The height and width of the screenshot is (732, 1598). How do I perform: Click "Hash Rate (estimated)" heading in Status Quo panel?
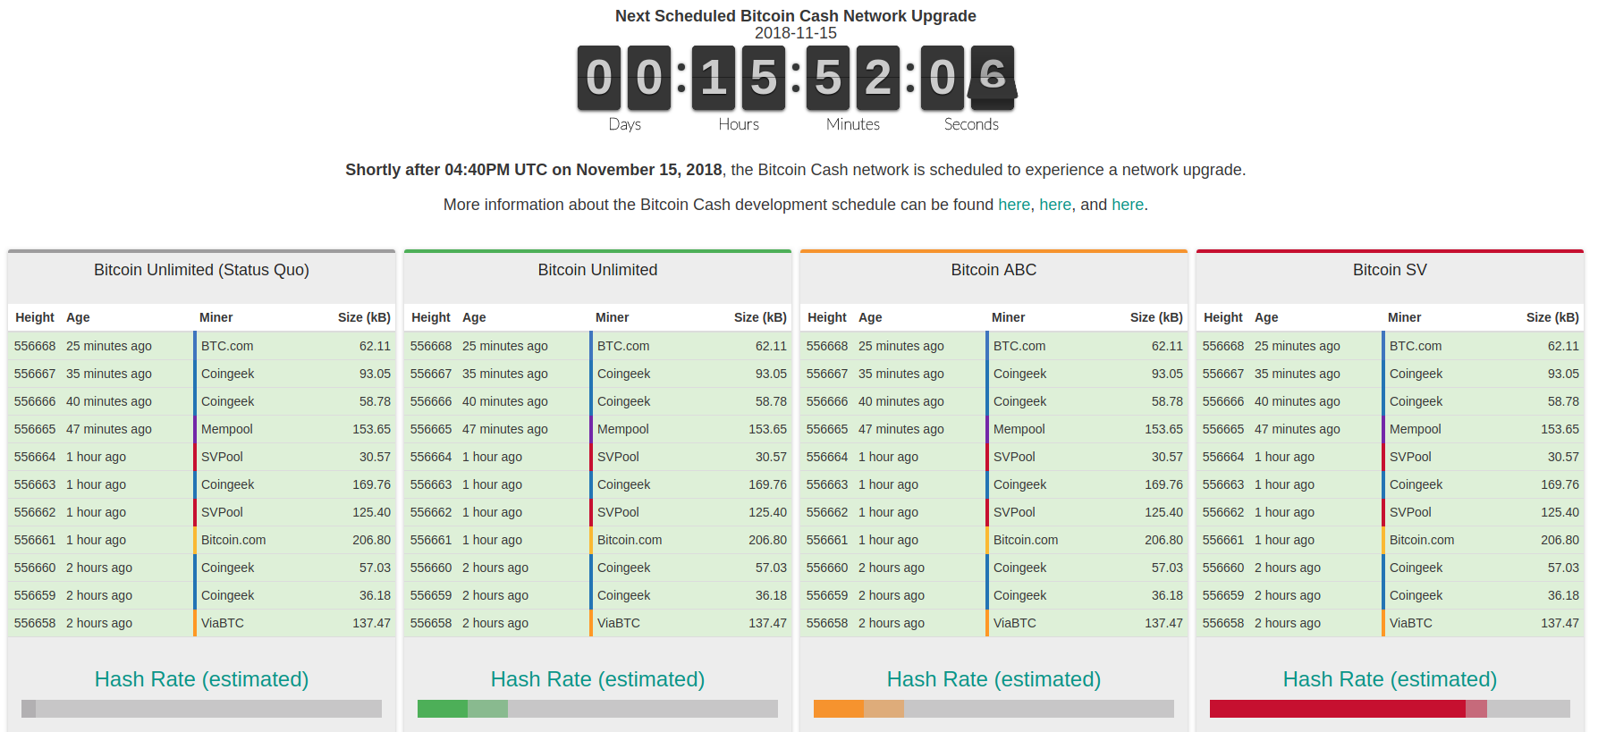coord(201,679)
